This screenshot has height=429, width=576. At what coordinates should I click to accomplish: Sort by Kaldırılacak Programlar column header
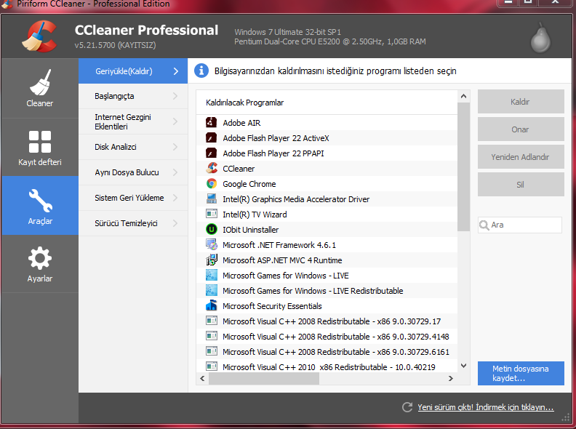tap(327, 103)
